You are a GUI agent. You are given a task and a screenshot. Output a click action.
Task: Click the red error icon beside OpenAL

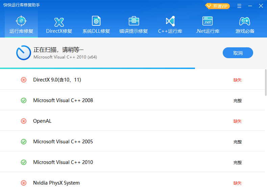point(24,121)
